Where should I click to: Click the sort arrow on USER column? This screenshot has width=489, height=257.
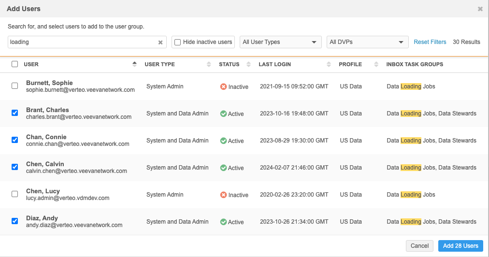(134, 64)
